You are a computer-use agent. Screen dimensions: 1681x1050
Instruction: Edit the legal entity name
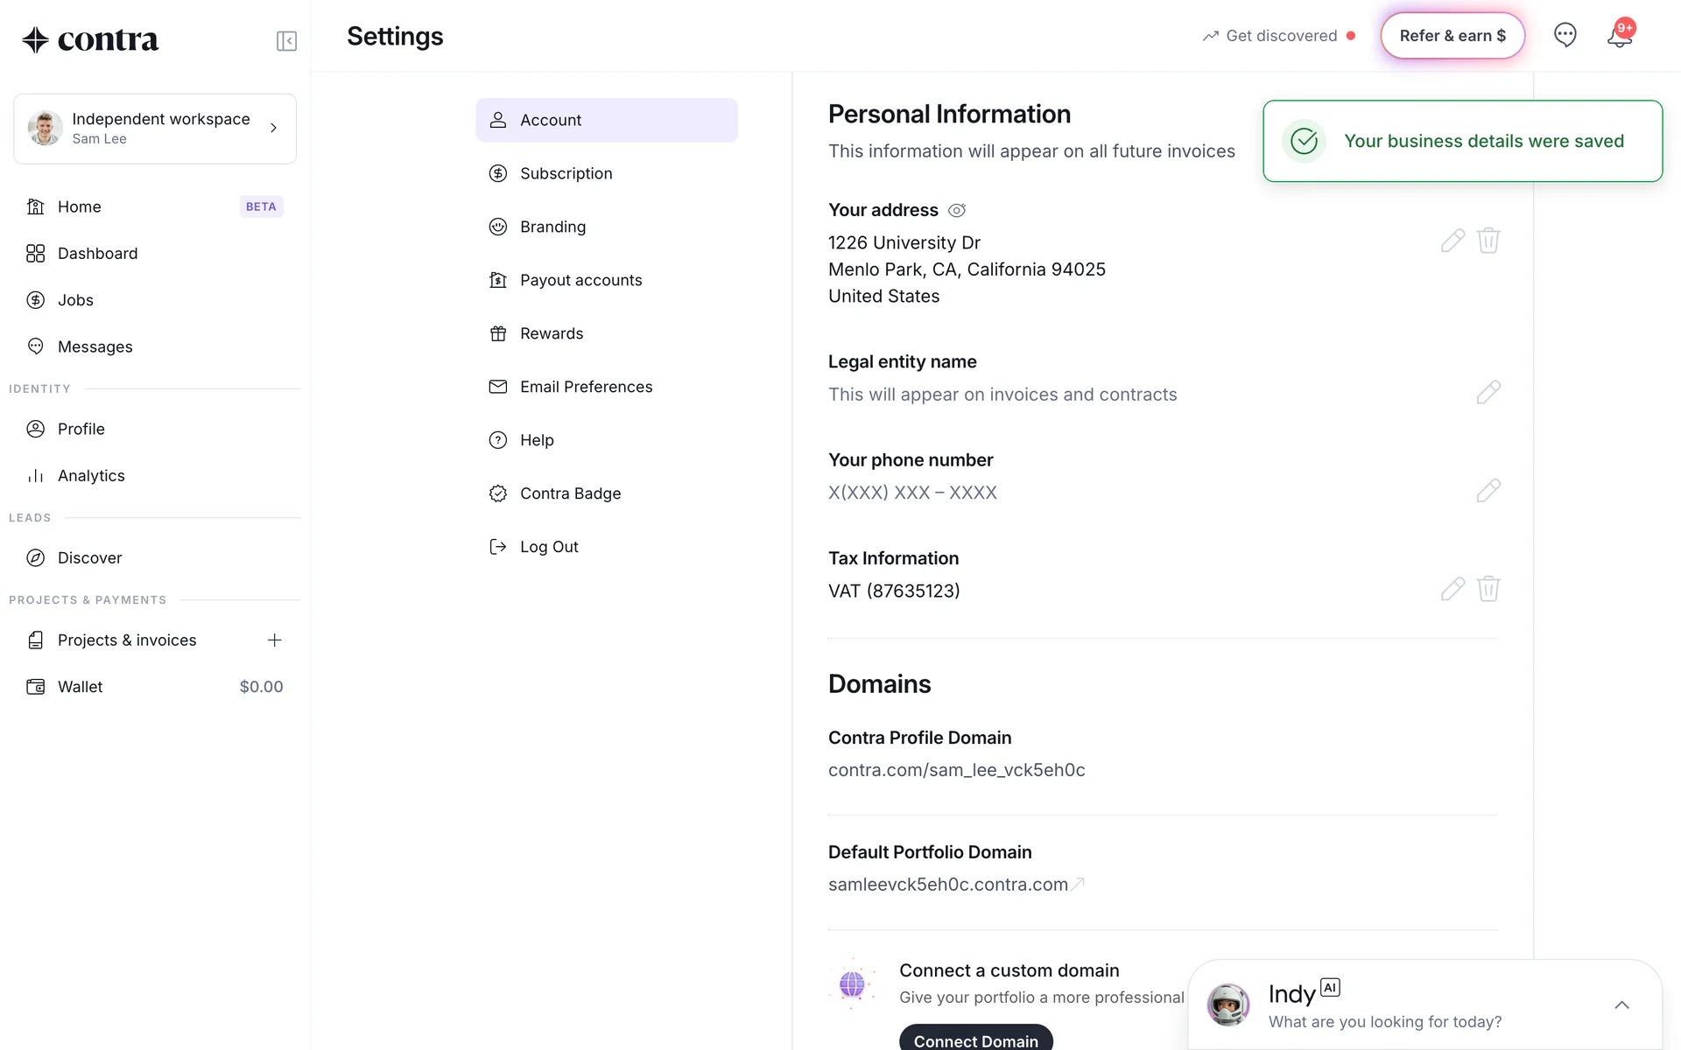coord(1488,392)
